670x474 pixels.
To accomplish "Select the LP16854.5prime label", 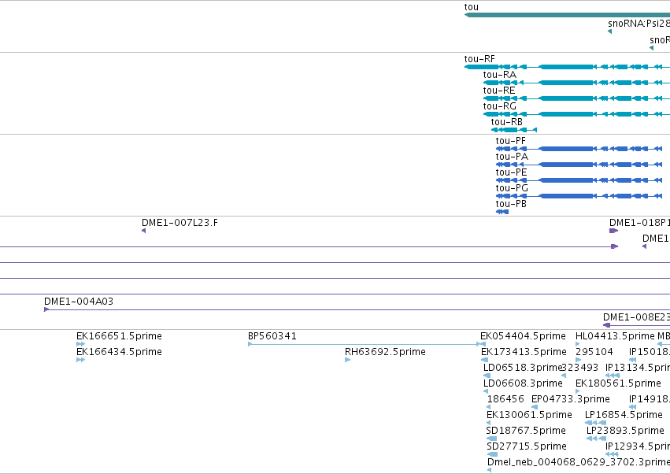I will click(x=624, y=415).
